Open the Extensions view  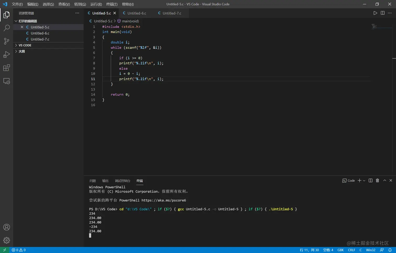(x=7, y=68)
